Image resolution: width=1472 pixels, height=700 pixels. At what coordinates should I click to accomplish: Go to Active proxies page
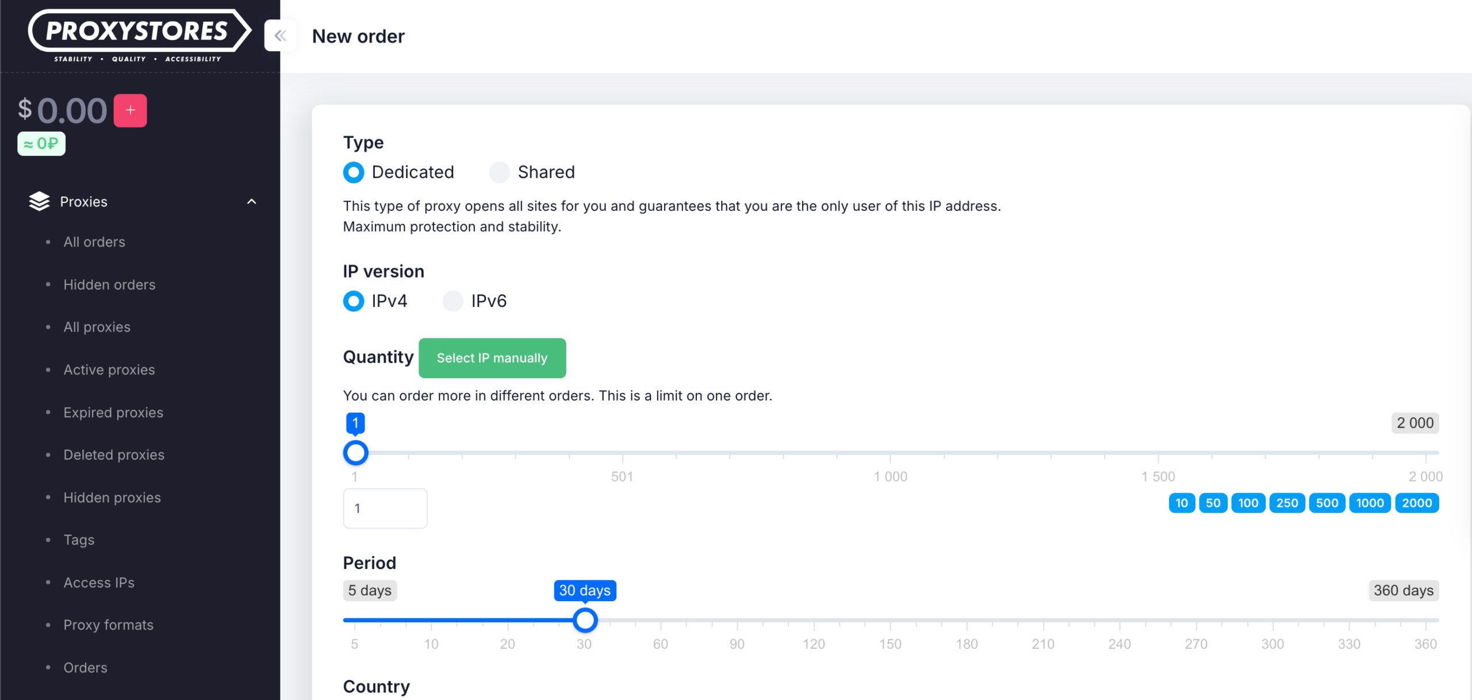pyautogui.click(x=109, y=370)
